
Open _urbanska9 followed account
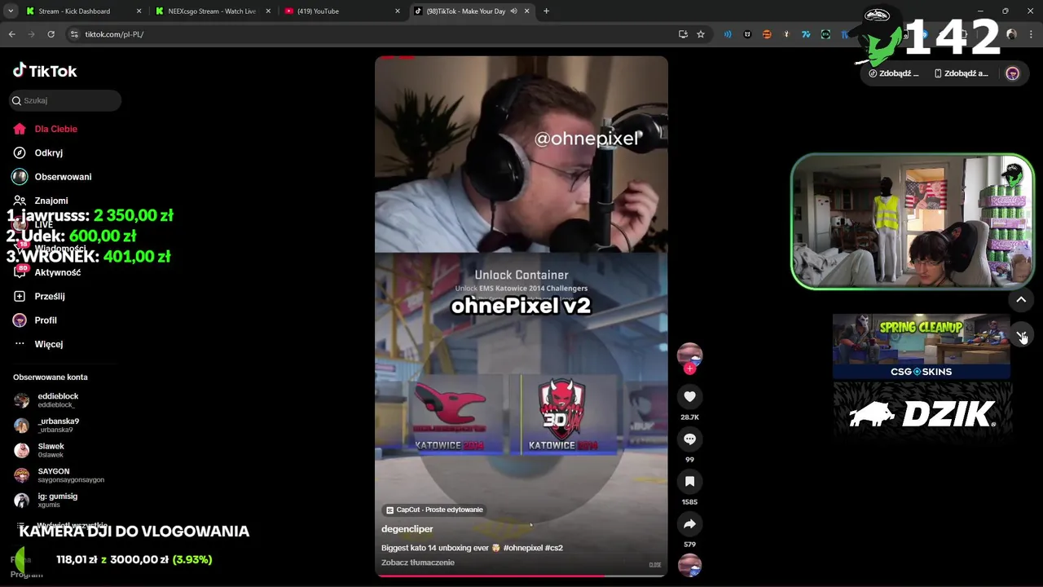coord(57,425)
